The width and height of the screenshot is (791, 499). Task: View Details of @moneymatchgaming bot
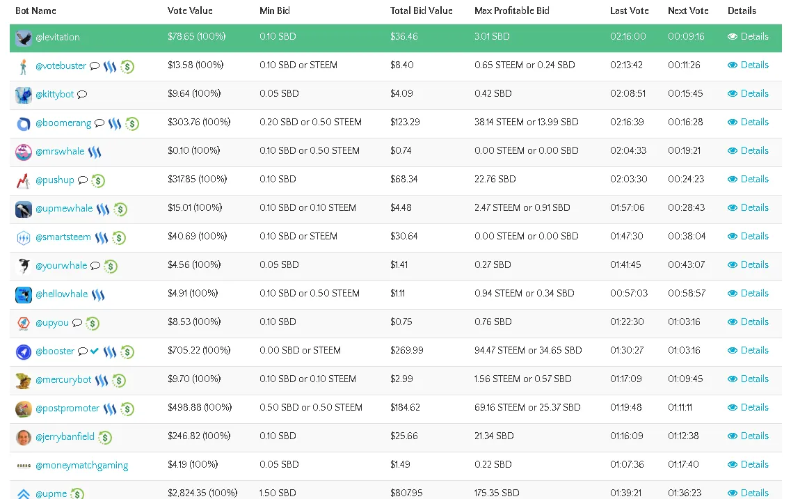[748, 464]
